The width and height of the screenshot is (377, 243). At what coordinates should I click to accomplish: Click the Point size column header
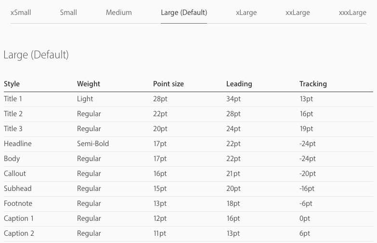[x=169, y=84]
